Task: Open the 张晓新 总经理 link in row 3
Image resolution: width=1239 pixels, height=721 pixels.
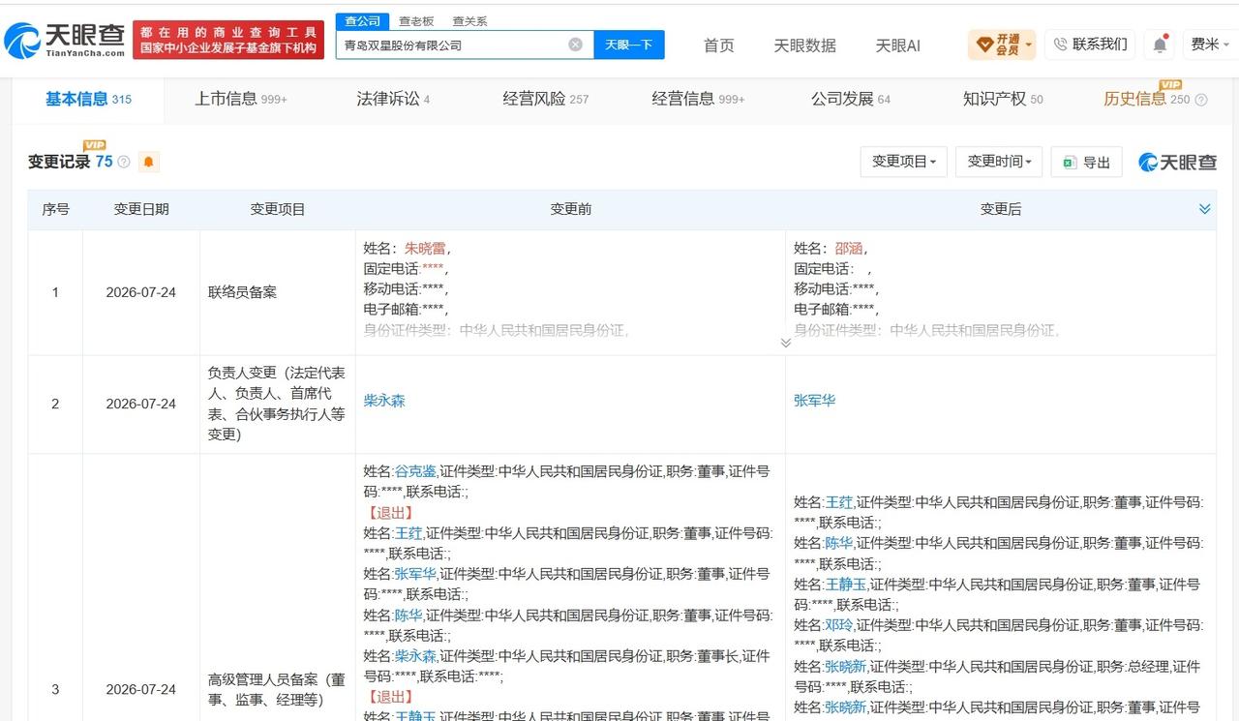Action: (x=846, y=666)
